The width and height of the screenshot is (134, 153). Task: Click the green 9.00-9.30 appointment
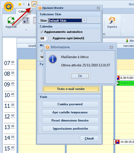click(x=125, y=83)
